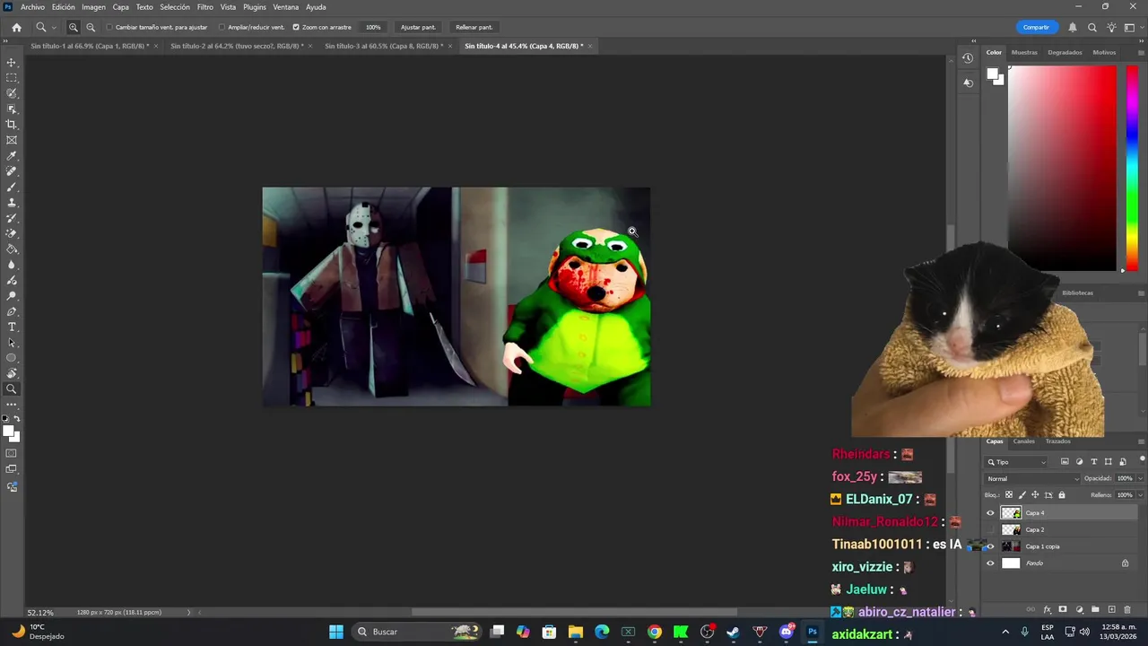Select the Path Selection arrow tool
Screen dimensions: 1148x646
click(12, 343)
